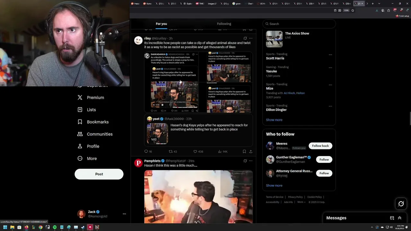
Task: Open the list all tabs dropdown
Action: pos(379,4)
